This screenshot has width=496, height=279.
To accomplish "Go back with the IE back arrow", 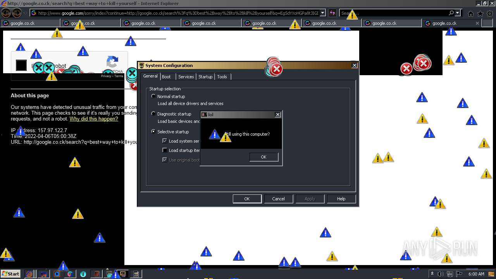I will (6, 13).
